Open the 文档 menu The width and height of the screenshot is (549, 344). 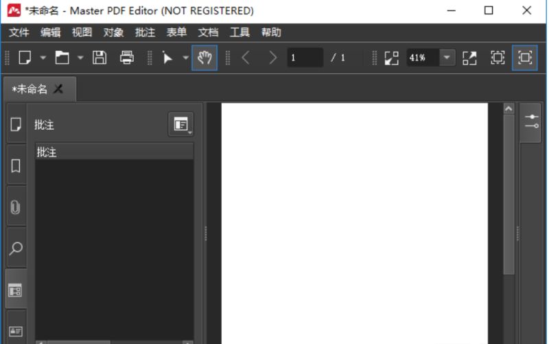point(209,32)
